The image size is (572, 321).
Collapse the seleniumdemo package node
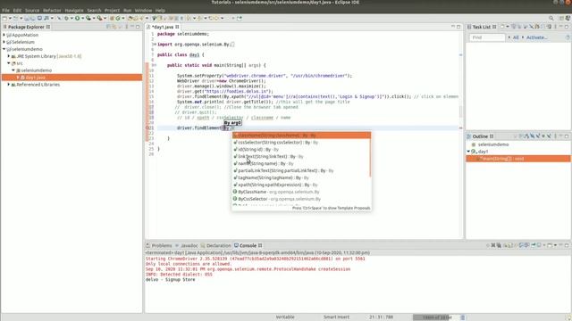(13, 70)
